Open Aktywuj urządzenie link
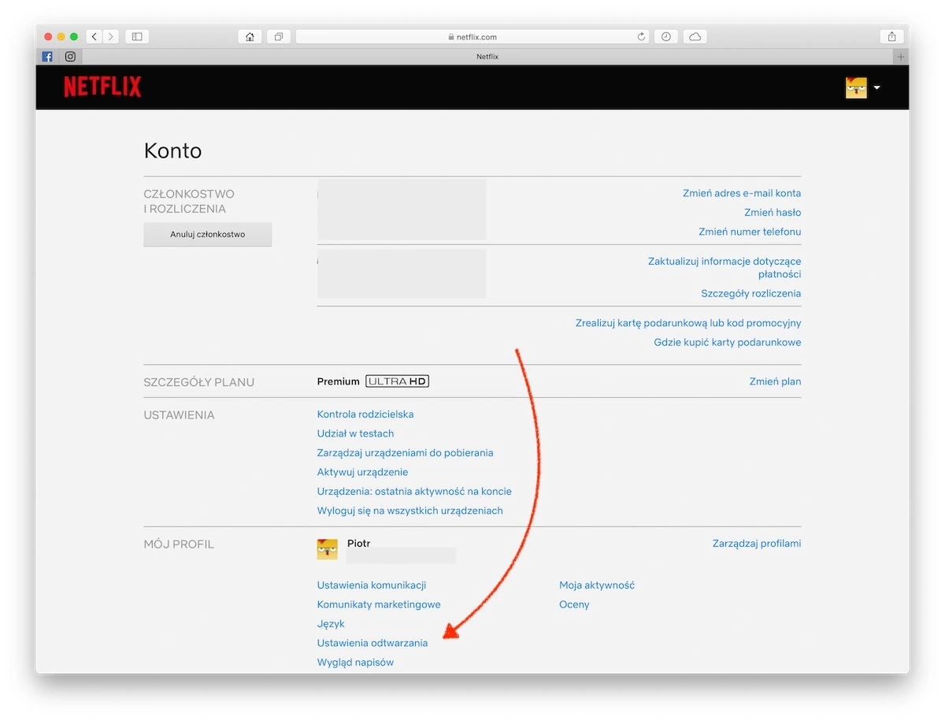 pyautogui.click(x=362, y=472)
